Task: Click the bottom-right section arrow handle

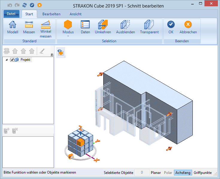Action: [169, 149]
